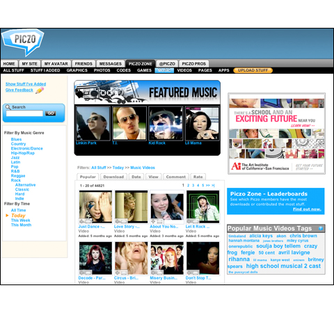Switch to the Videos sub-navigation item
The image size is (334, 313).
(x=184, y=70)
